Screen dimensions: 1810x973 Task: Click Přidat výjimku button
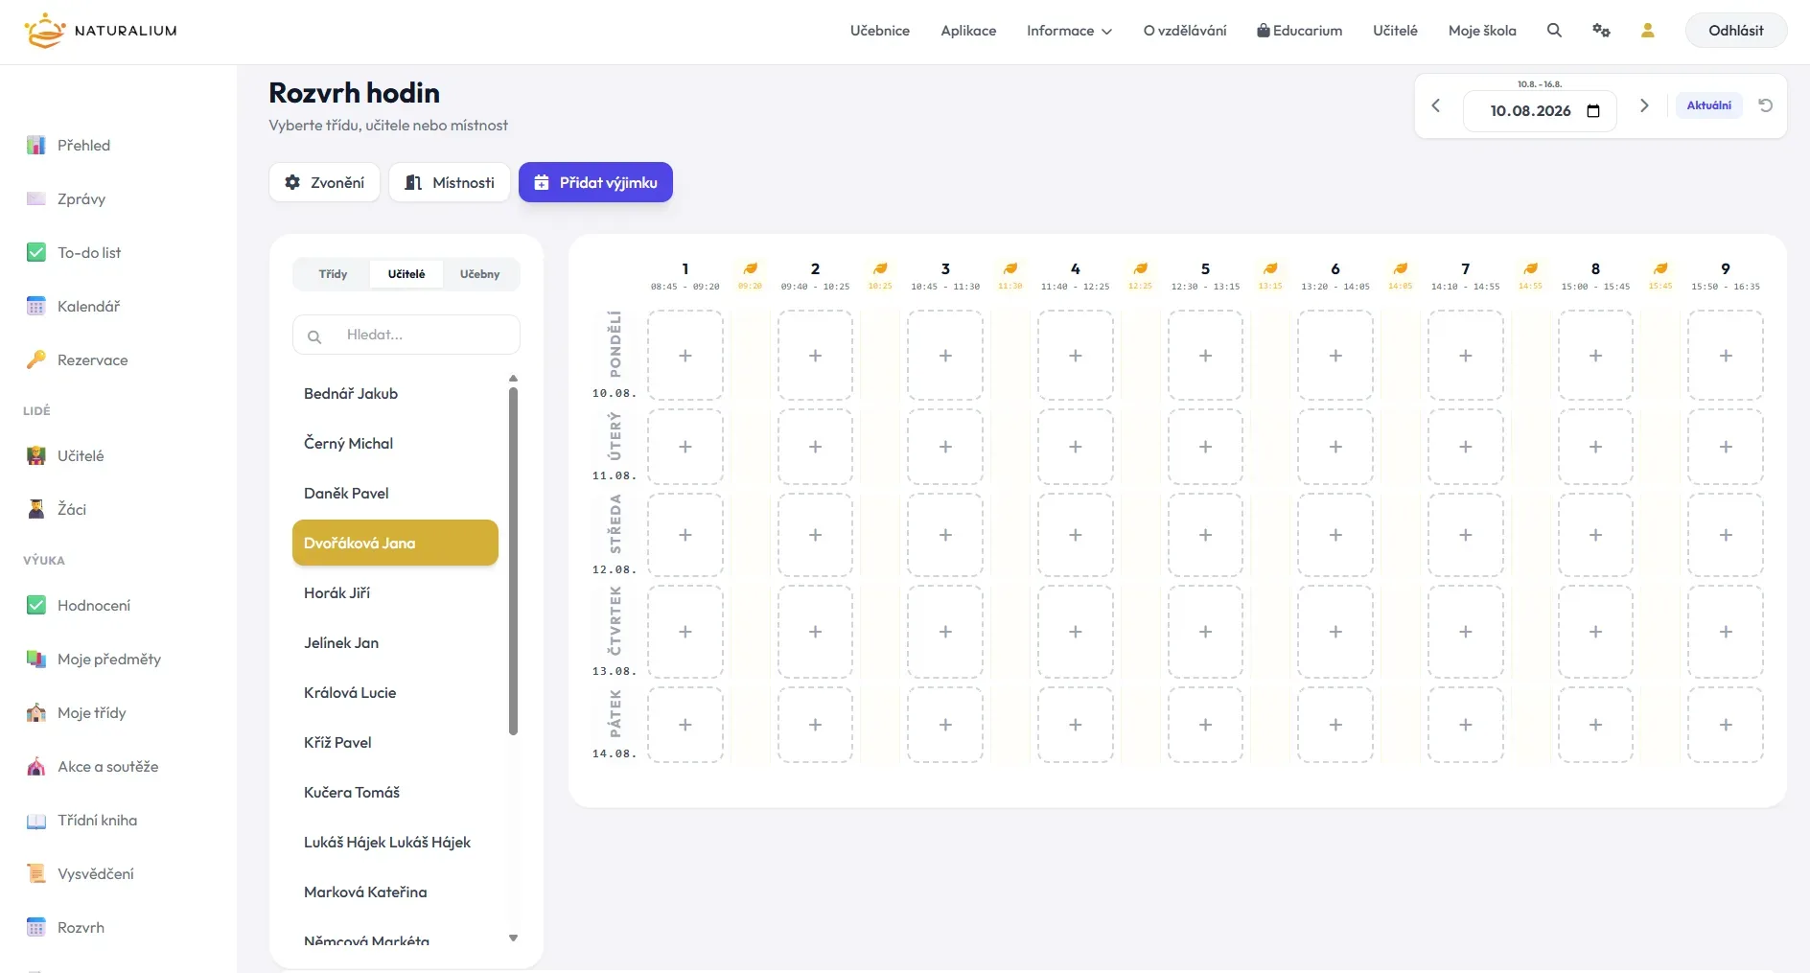click(595, 182)
